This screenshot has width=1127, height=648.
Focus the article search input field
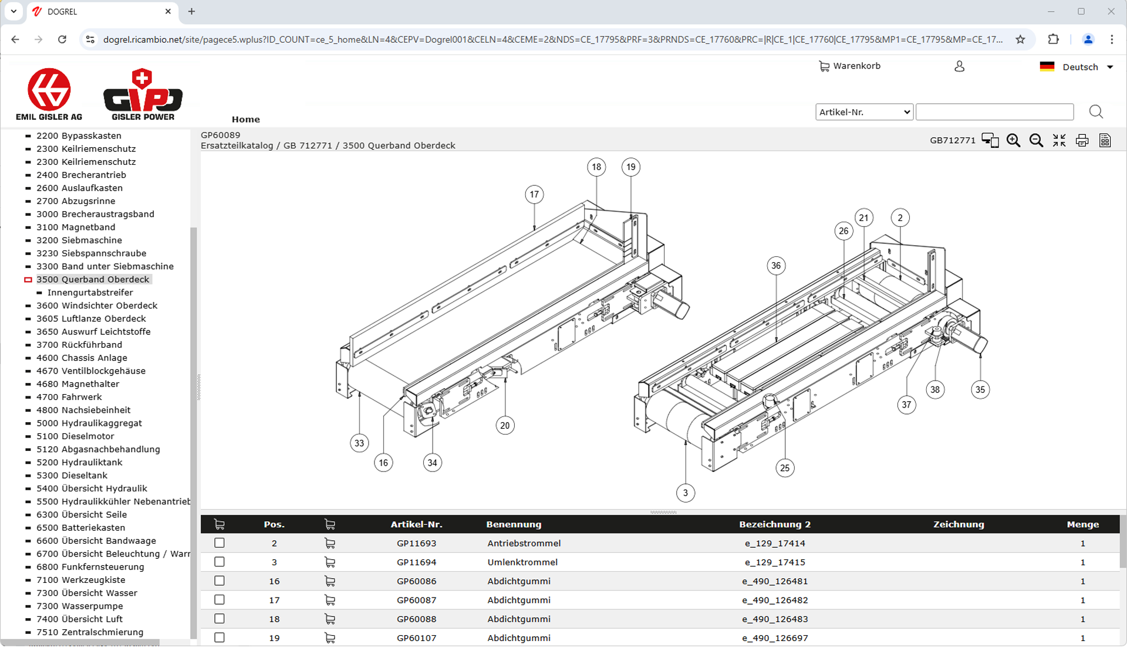tap(994, 112)
